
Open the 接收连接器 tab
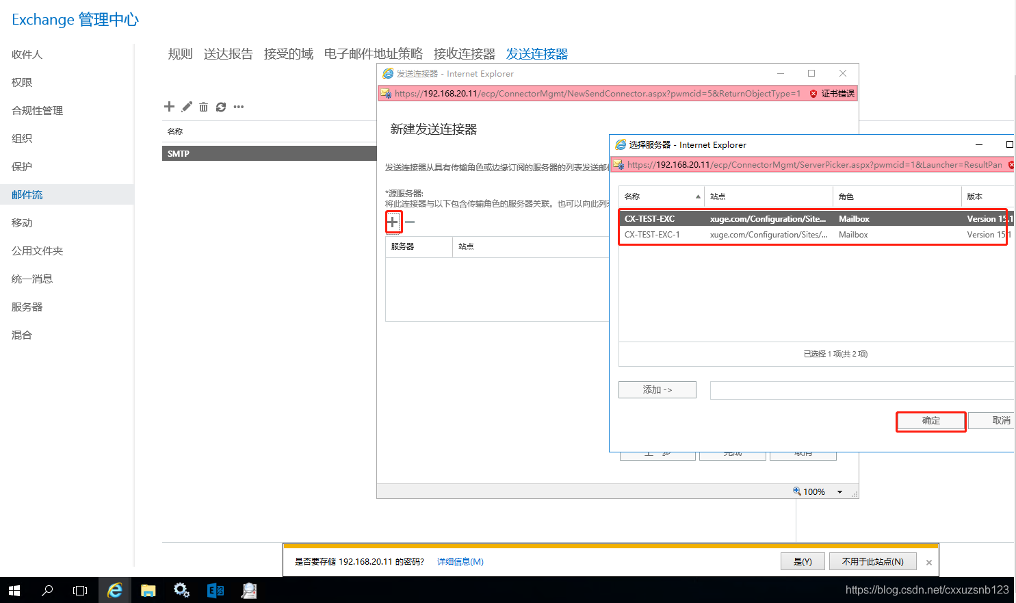tap(465, 54)
